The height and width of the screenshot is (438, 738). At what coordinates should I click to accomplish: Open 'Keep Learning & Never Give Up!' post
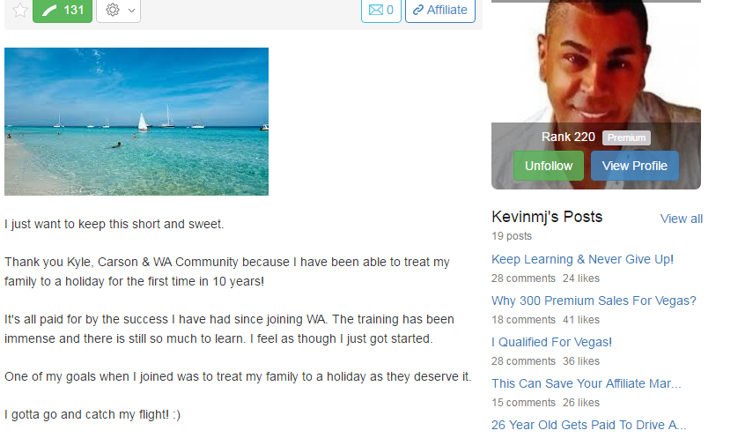tap(582, 259)
